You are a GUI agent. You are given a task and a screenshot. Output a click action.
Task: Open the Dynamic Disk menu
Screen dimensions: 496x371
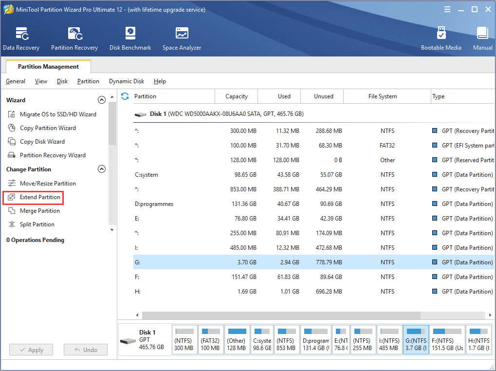click(x=126, y=81)
